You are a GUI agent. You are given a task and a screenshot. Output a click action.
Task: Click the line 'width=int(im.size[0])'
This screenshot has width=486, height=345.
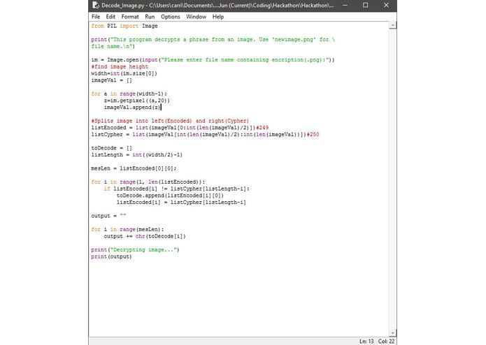pyautogui.click(x=124, y=73)
